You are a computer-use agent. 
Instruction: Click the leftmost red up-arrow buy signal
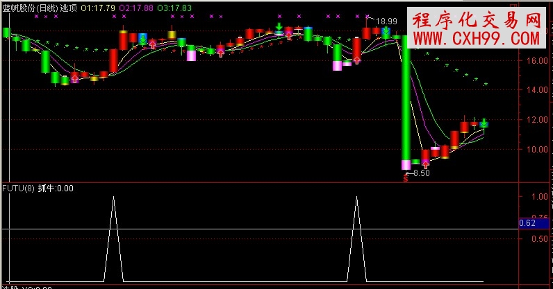tap(74, 79)
